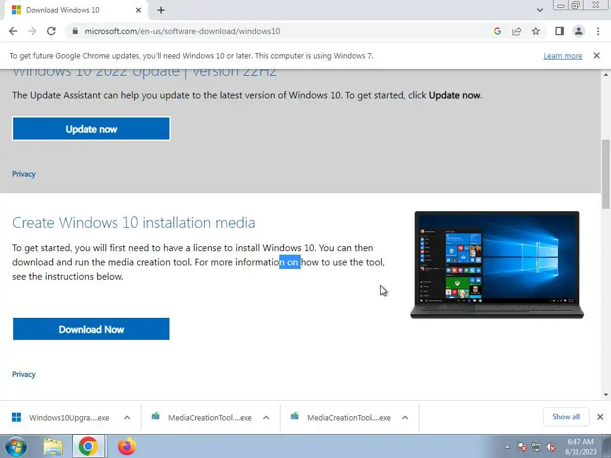
Task: Bookmark this tab with star icon
Action: click(536, 31)
